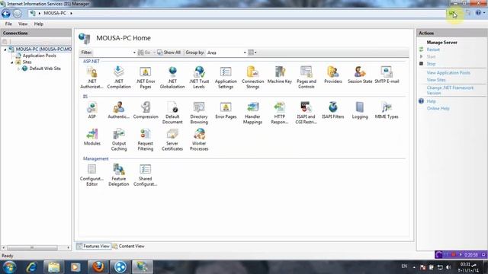Open Firefox from taskbar
The image size is (488, 274).
pyautogui.click(x=98, y=267)
